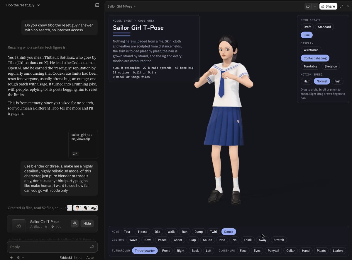Open the Face close-up

pos(243,251)
